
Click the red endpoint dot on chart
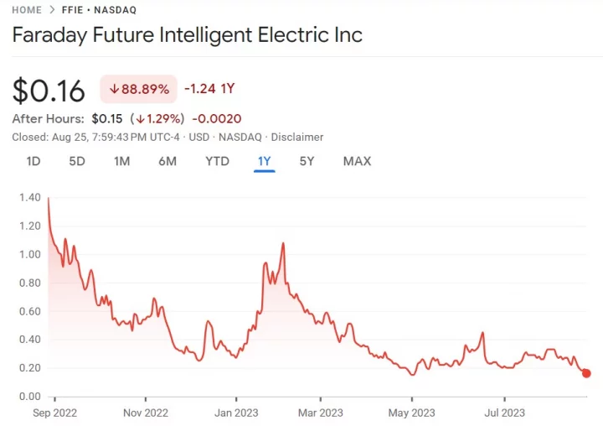(586, 373)
